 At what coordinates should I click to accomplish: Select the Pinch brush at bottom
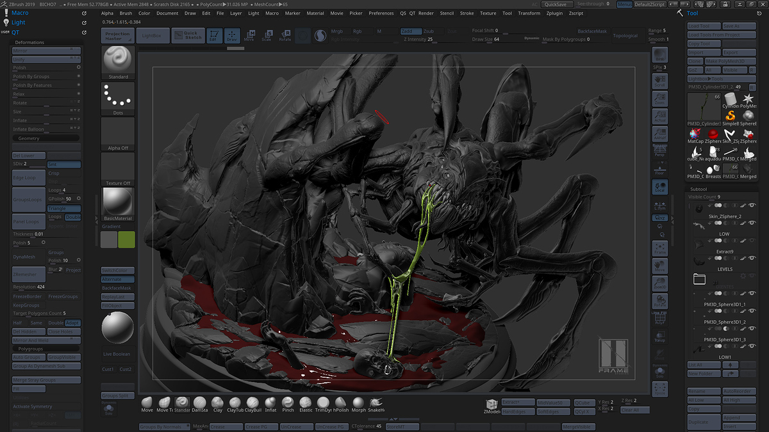point(288,404)
